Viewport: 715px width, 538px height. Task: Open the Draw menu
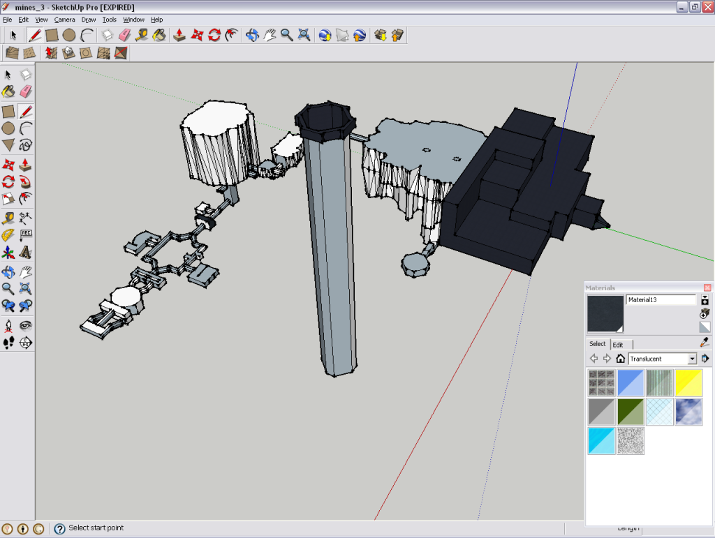point(89,20)
